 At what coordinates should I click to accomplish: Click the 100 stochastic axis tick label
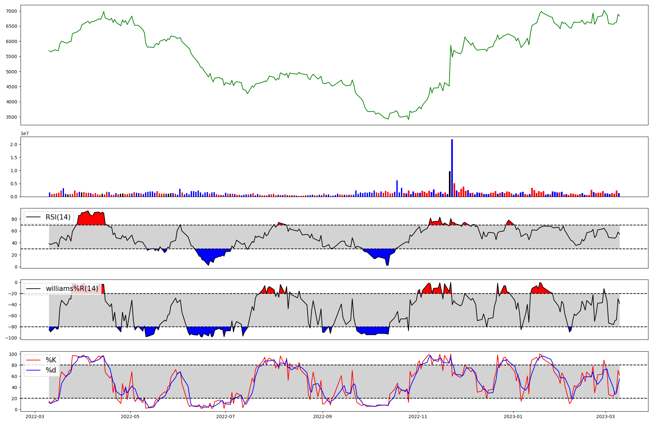click(13, 354)
